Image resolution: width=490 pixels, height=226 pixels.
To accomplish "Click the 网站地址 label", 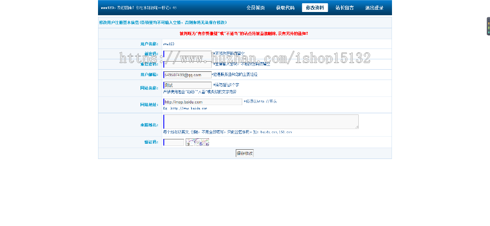I will pos(149,105).
